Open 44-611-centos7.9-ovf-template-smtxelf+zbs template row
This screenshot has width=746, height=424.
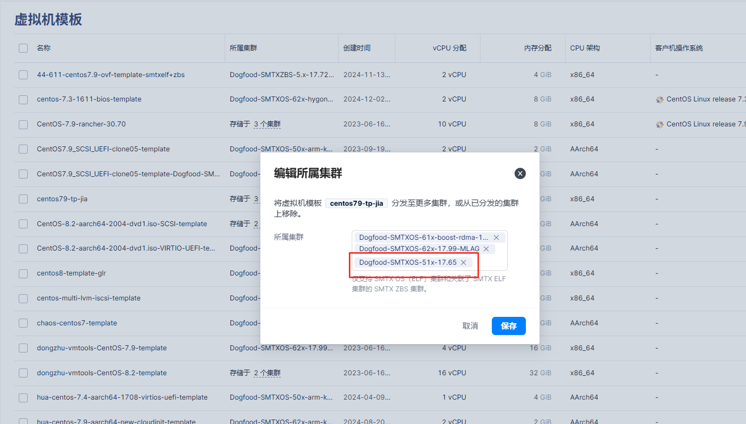pyautogui.click(x=111, y=75)
